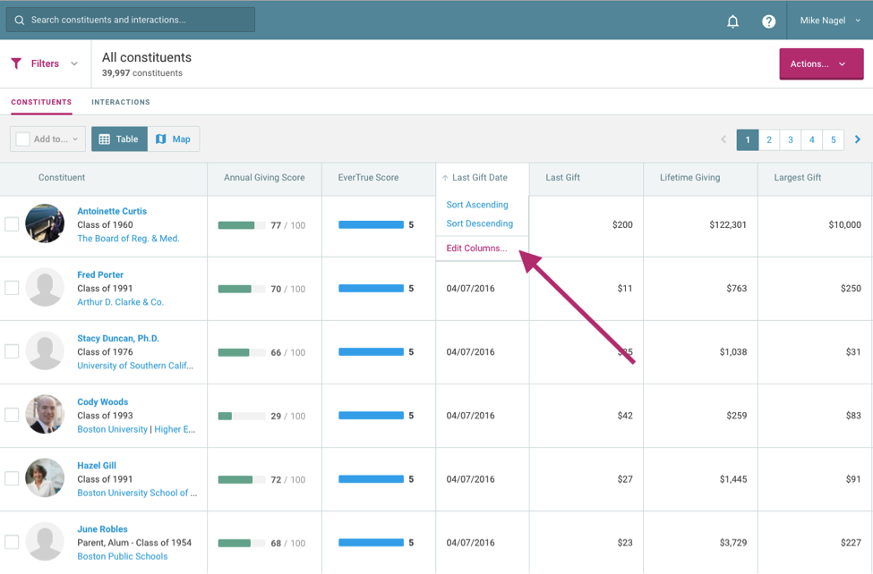Click the search magnifier icon
This screenshot has height=574, width=873.
[x=19, y=20]
